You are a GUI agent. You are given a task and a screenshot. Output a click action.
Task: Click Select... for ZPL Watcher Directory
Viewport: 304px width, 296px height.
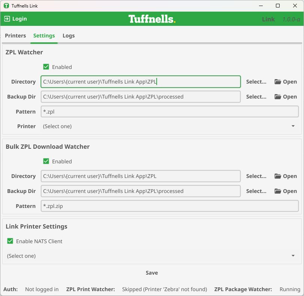(x=256, y=82)
